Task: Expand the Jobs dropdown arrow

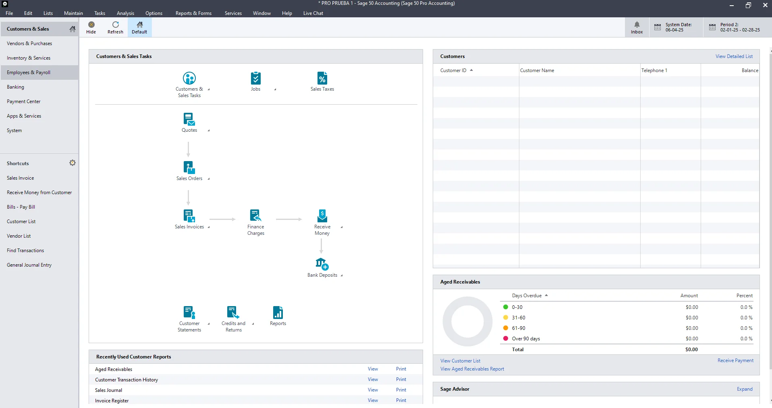Action: pos(275,89)
